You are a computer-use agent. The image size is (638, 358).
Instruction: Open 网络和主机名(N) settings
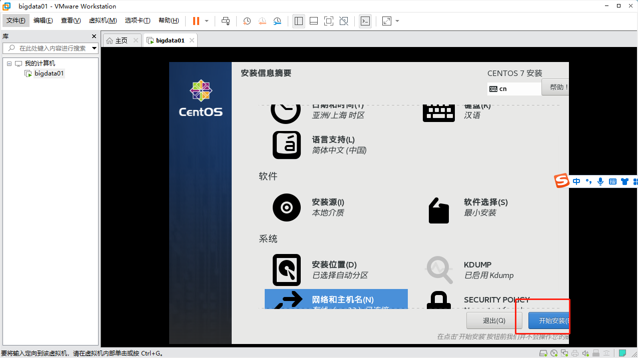pos(336,299)
